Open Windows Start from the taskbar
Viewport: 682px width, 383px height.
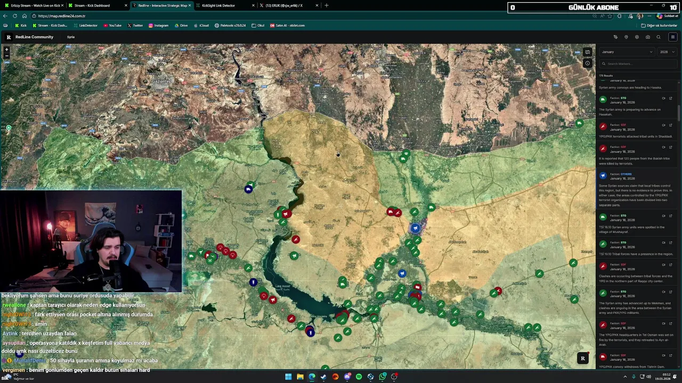(x=288, y=377)
